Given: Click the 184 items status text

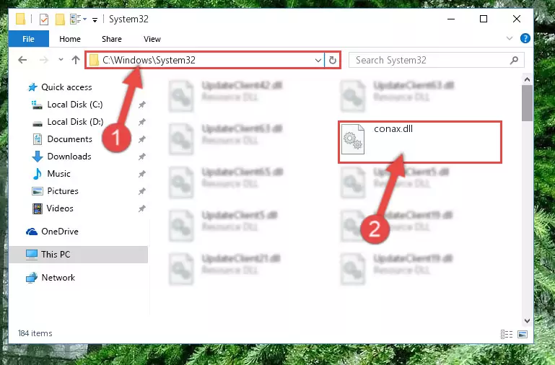Looking at the screenshot, I should pyautogui.click(x=35, y=333).
